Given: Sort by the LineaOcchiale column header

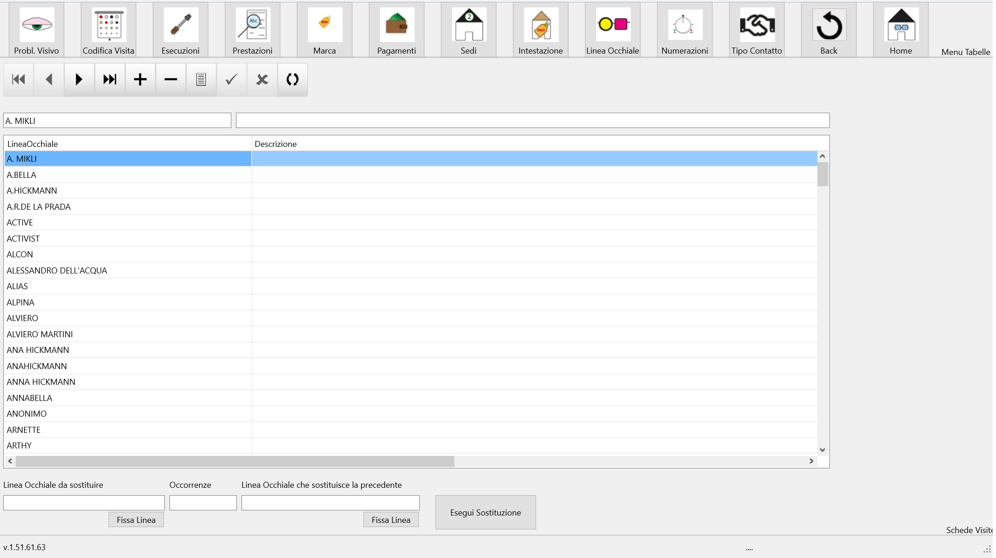Looking at the screenshot, I should [128, 144].
